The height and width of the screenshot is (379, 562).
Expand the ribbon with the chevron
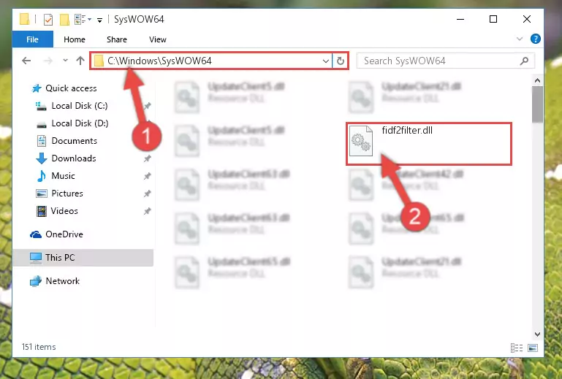[x=520, y=39]
